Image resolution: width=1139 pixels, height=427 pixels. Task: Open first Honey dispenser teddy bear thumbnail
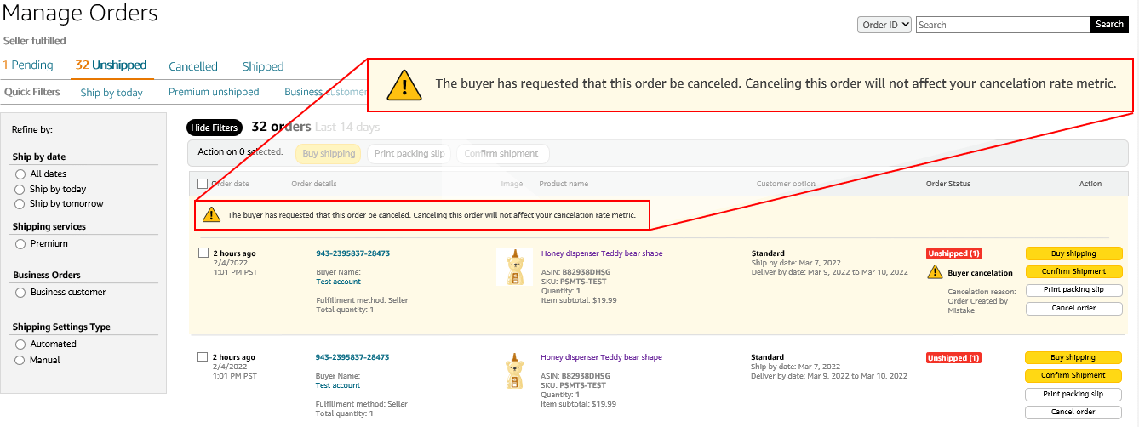tap(513, 267)
